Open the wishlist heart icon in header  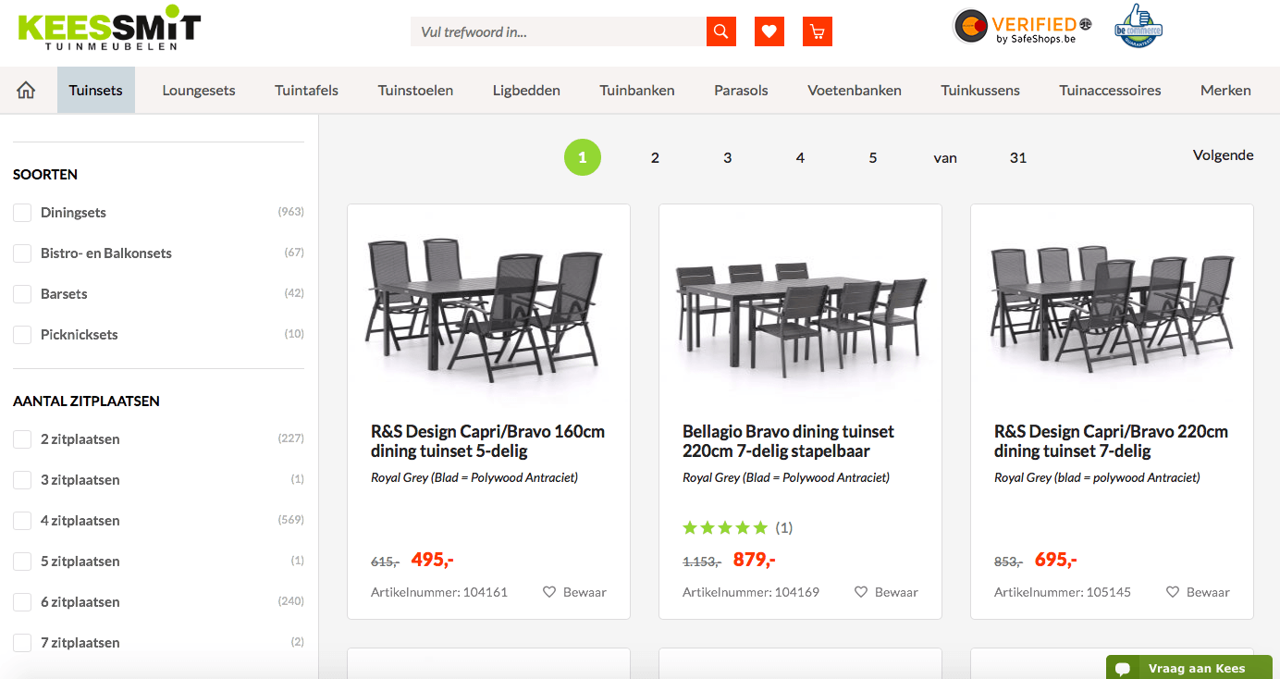[x=769, y=31]
